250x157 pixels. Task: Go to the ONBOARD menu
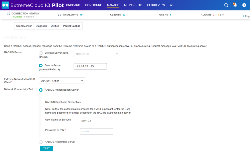pyautogui.click(x=73, y=5)
